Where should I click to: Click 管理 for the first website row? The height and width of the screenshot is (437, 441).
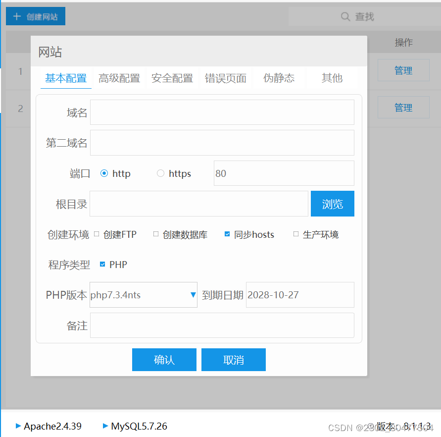coord(403,70)
